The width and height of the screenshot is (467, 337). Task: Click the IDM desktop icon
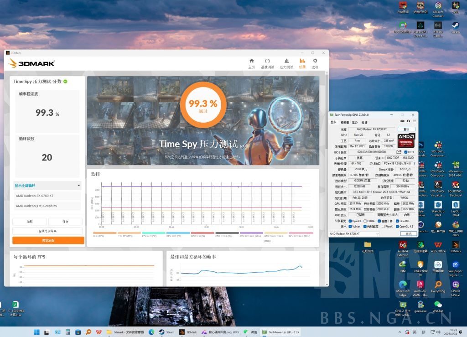click(403, 267)
